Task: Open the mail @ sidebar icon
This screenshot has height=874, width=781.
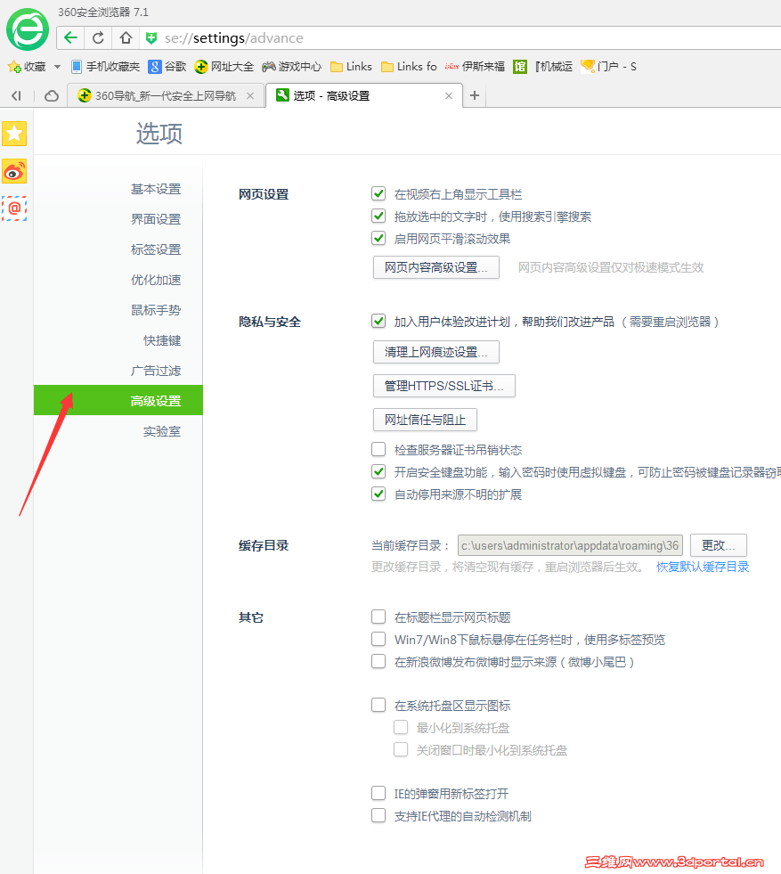Action: pyautogui.click(x=14, y=208)
